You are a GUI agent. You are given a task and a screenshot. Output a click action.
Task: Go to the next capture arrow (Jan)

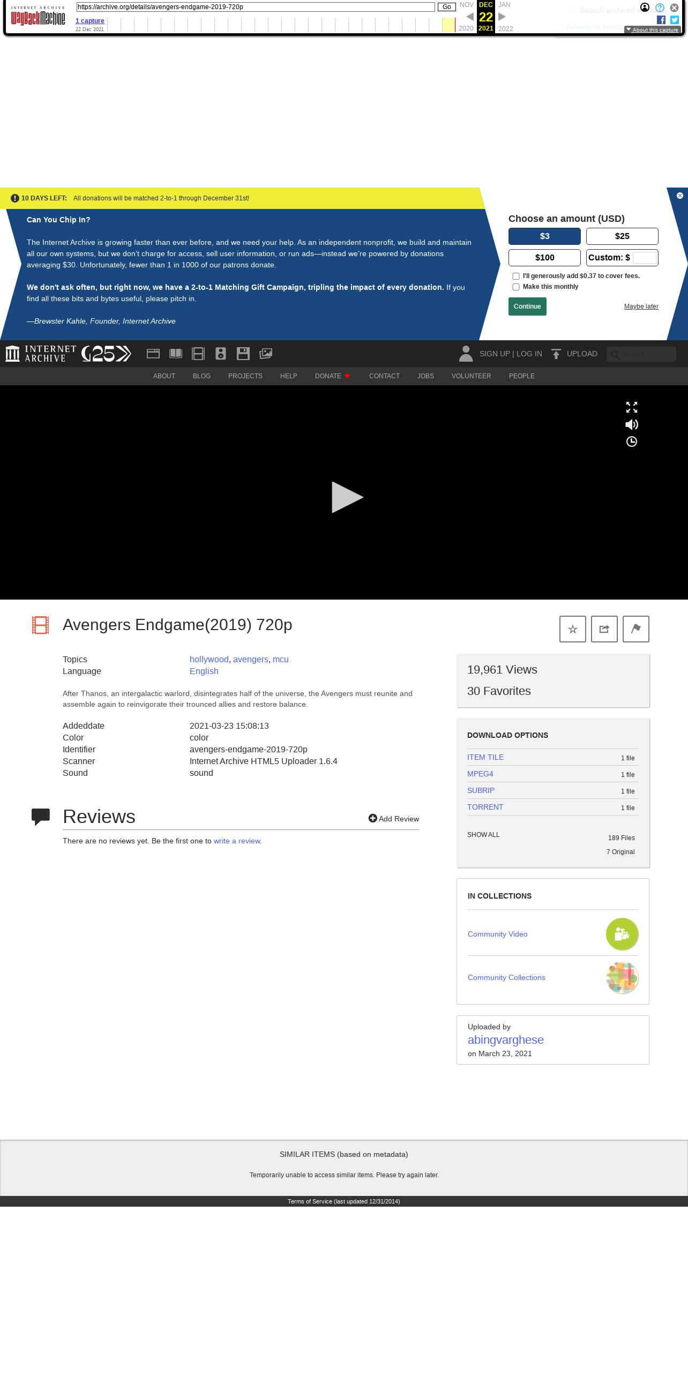tap(502, 17)
